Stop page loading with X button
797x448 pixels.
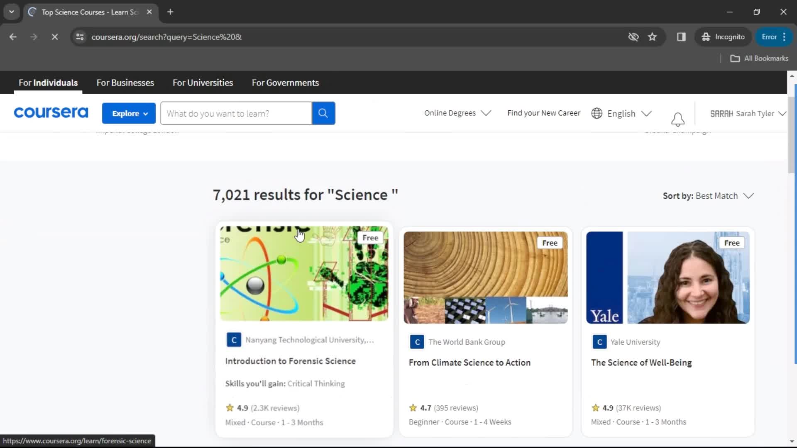click(54, 37)
